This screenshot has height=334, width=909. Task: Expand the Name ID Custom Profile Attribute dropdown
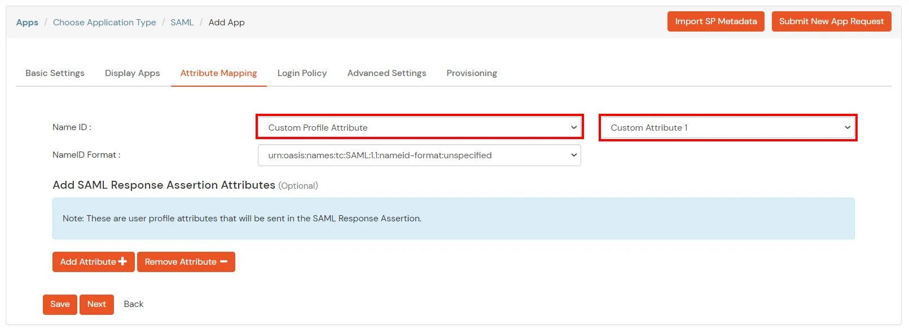click(419, 127)
